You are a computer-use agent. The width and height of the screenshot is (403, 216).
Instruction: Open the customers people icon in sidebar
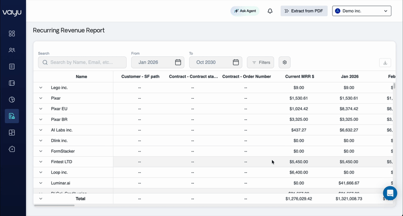12,50
